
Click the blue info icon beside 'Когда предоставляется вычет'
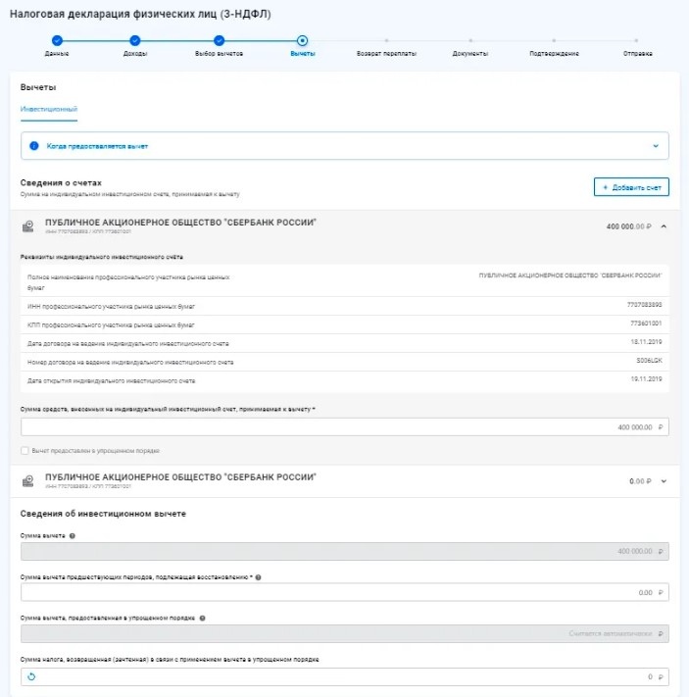tap(33, 146)
